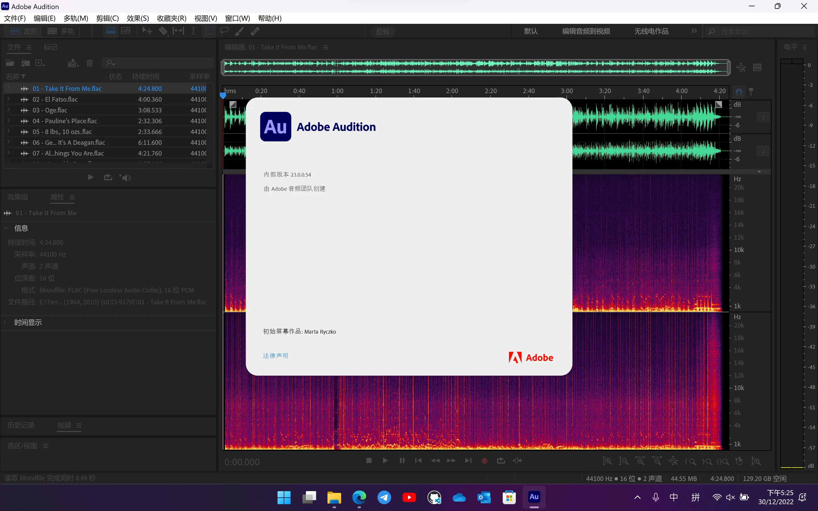Expand the 03 - Oge.flac row
Image resolution: width=818 pixels, height=511 pixels.
(x=9, y=110)
